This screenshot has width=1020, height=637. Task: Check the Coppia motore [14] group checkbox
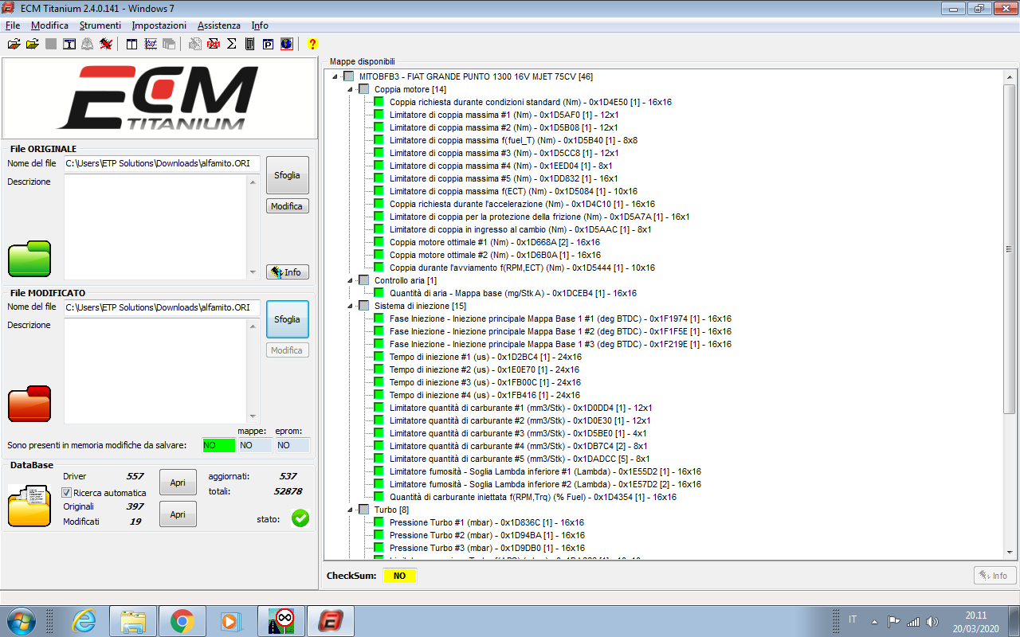(x=364, y=89)
